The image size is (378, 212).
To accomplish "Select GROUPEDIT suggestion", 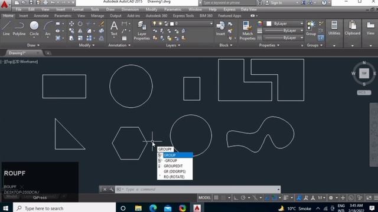I will [175, 166].
